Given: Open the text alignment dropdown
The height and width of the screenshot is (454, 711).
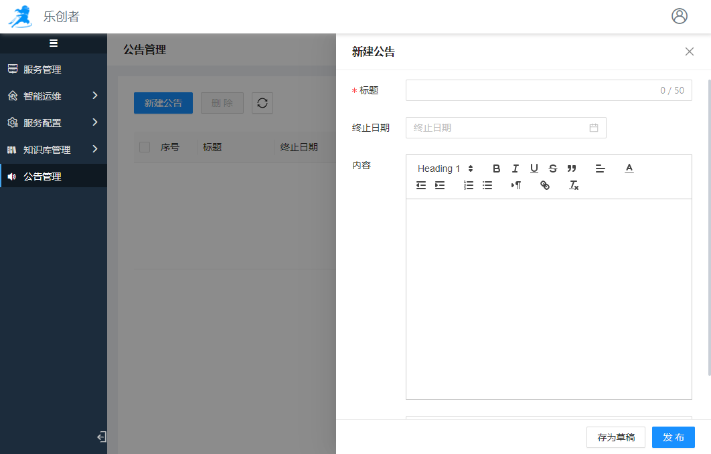Looking at the screenshot, I should coord(600,168).
